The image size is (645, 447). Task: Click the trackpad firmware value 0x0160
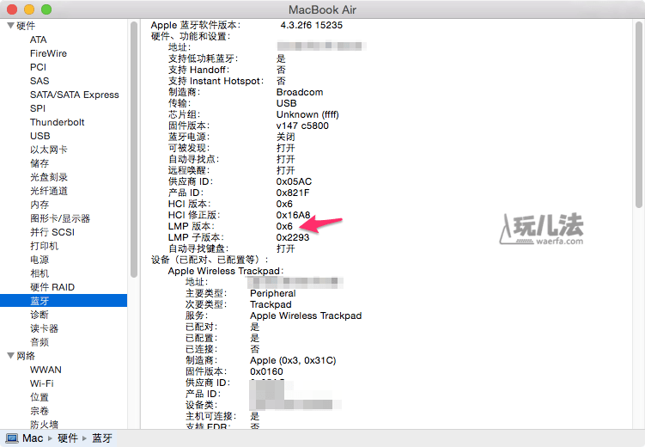point(266,371)
